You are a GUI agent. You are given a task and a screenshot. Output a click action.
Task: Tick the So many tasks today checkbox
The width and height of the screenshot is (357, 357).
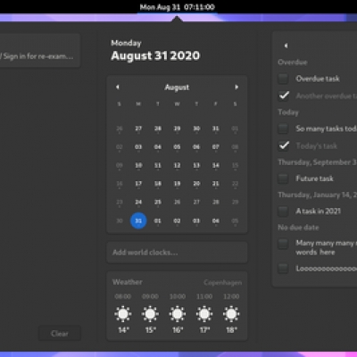click(283, 129)
